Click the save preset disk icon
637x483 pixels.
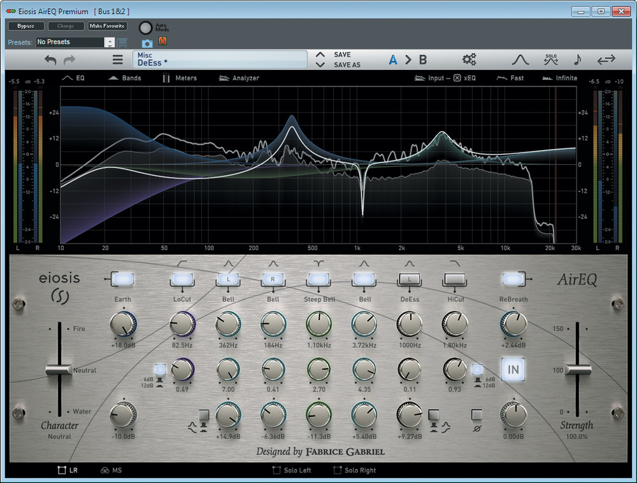pyautogui.click(x=122, y=43)
